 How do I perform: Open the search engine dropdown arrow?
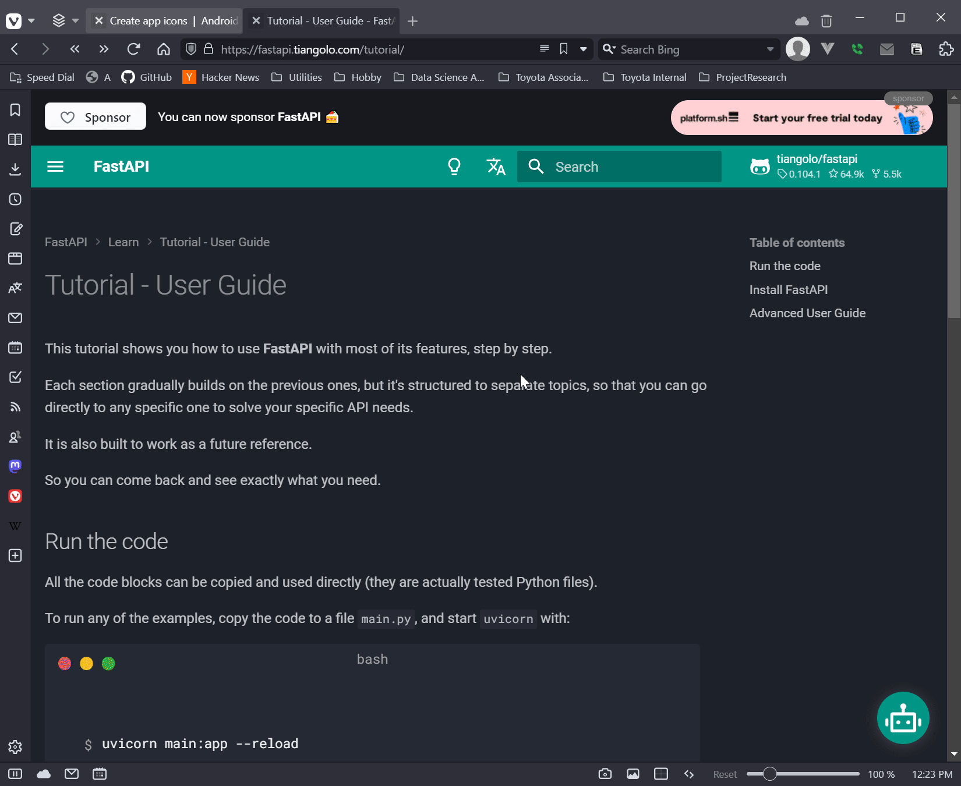coord(771,49)
